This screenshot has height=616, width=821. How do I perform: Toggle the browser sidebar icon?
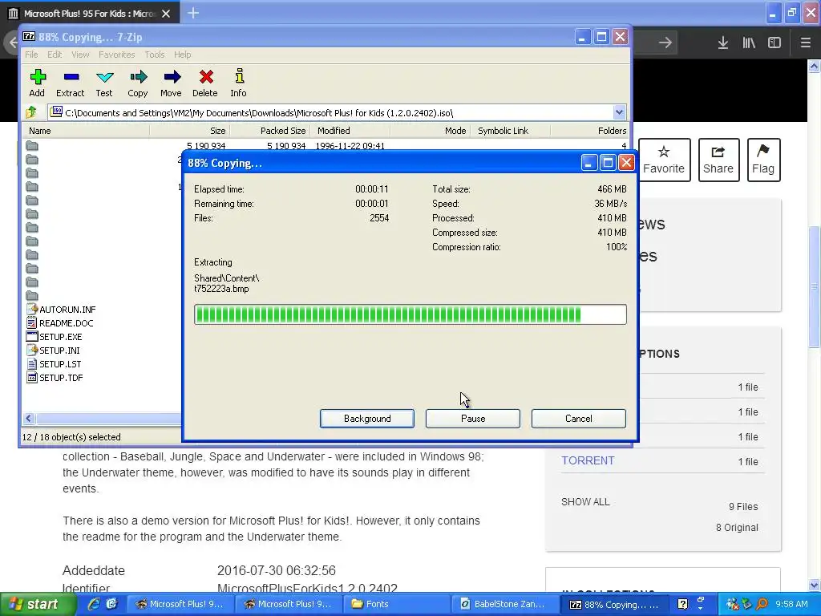pyautogui.click(x=774, y=43)
